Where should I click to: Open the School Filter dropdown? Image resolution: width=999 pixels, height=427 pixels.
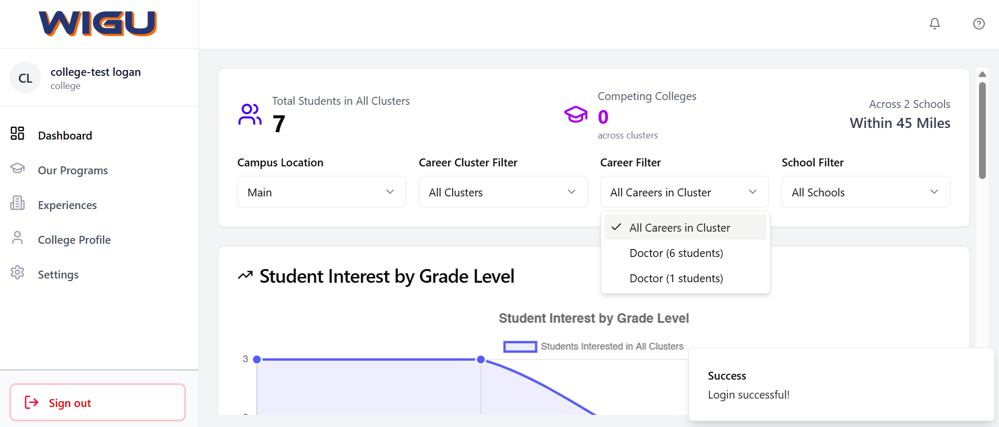pos(865,192)
